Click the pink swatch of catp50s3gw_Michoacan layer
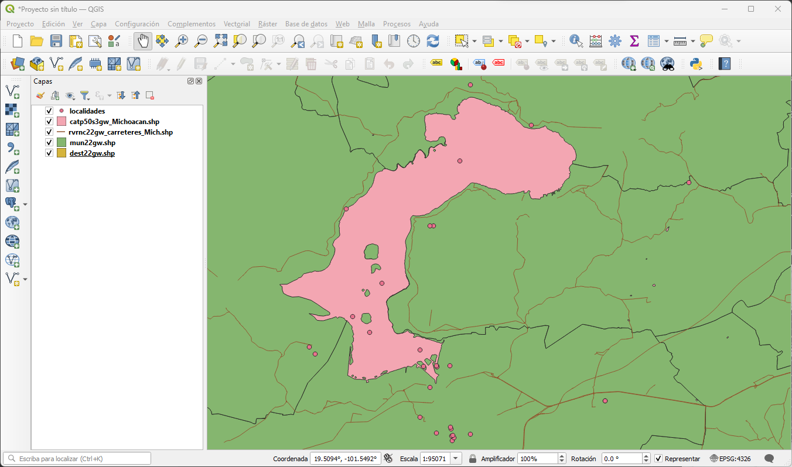The width and height of the screenshot is (792, 467). click(x=61, y=122)
